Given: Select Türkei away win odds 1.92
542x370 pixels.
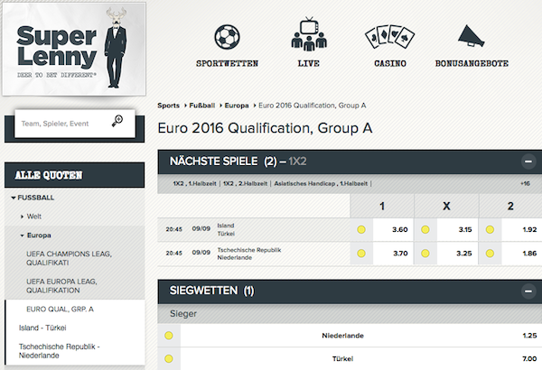Looking at the screenshot, I should (x=510, y=230).
